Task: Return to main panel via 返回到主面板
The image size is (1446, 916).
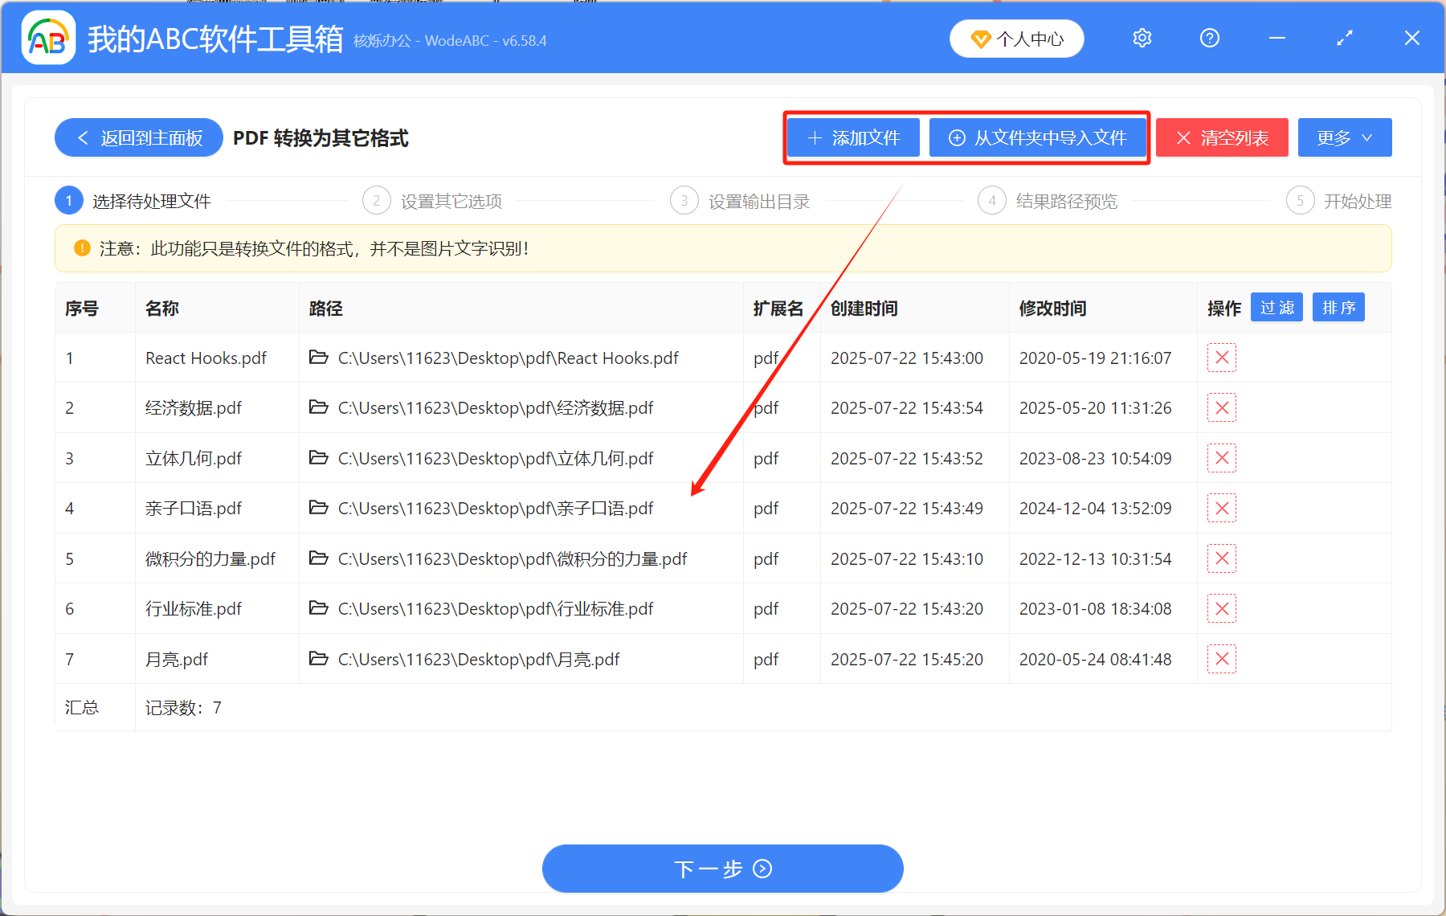Action: [139, 137]
